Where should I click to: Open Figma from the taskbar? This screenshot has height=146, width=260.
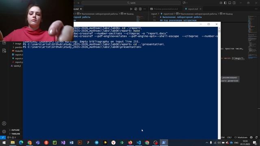(x=88, y=142)
